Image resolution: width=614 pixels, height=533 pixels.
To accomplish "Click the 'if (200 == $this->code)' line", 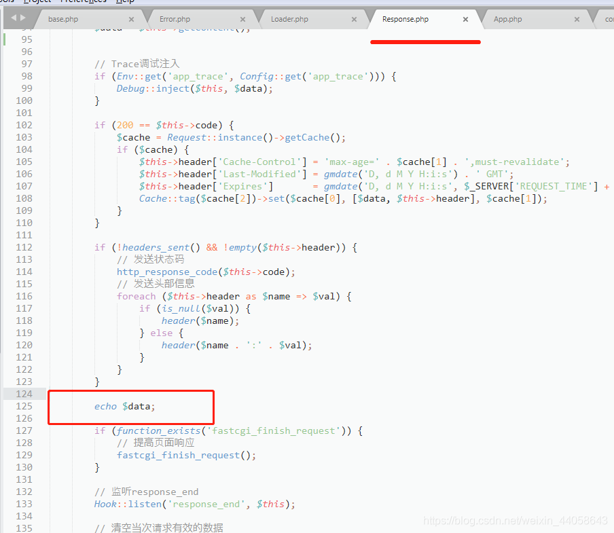I will click(164, 125).
